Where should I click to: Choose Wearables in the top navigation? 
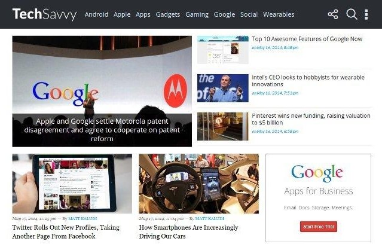tap(279, 14)
